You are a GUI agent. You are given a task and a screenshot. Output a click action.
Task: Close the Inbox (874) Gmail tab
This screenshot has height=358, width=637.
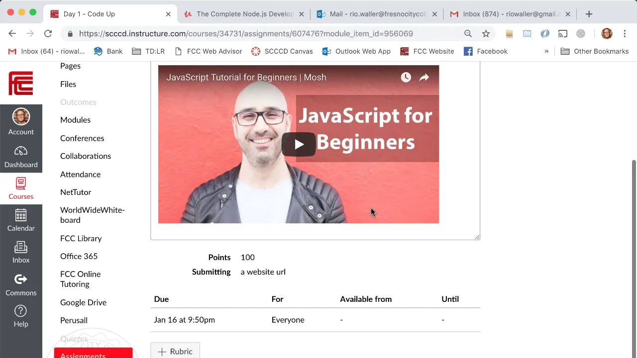(x=568, y=14)
